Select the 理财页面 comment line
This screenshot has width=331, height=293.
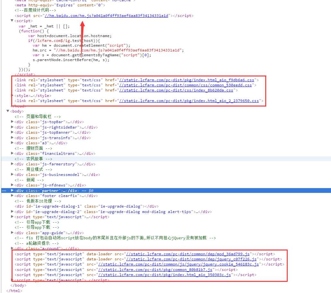[x=33, y=148]
